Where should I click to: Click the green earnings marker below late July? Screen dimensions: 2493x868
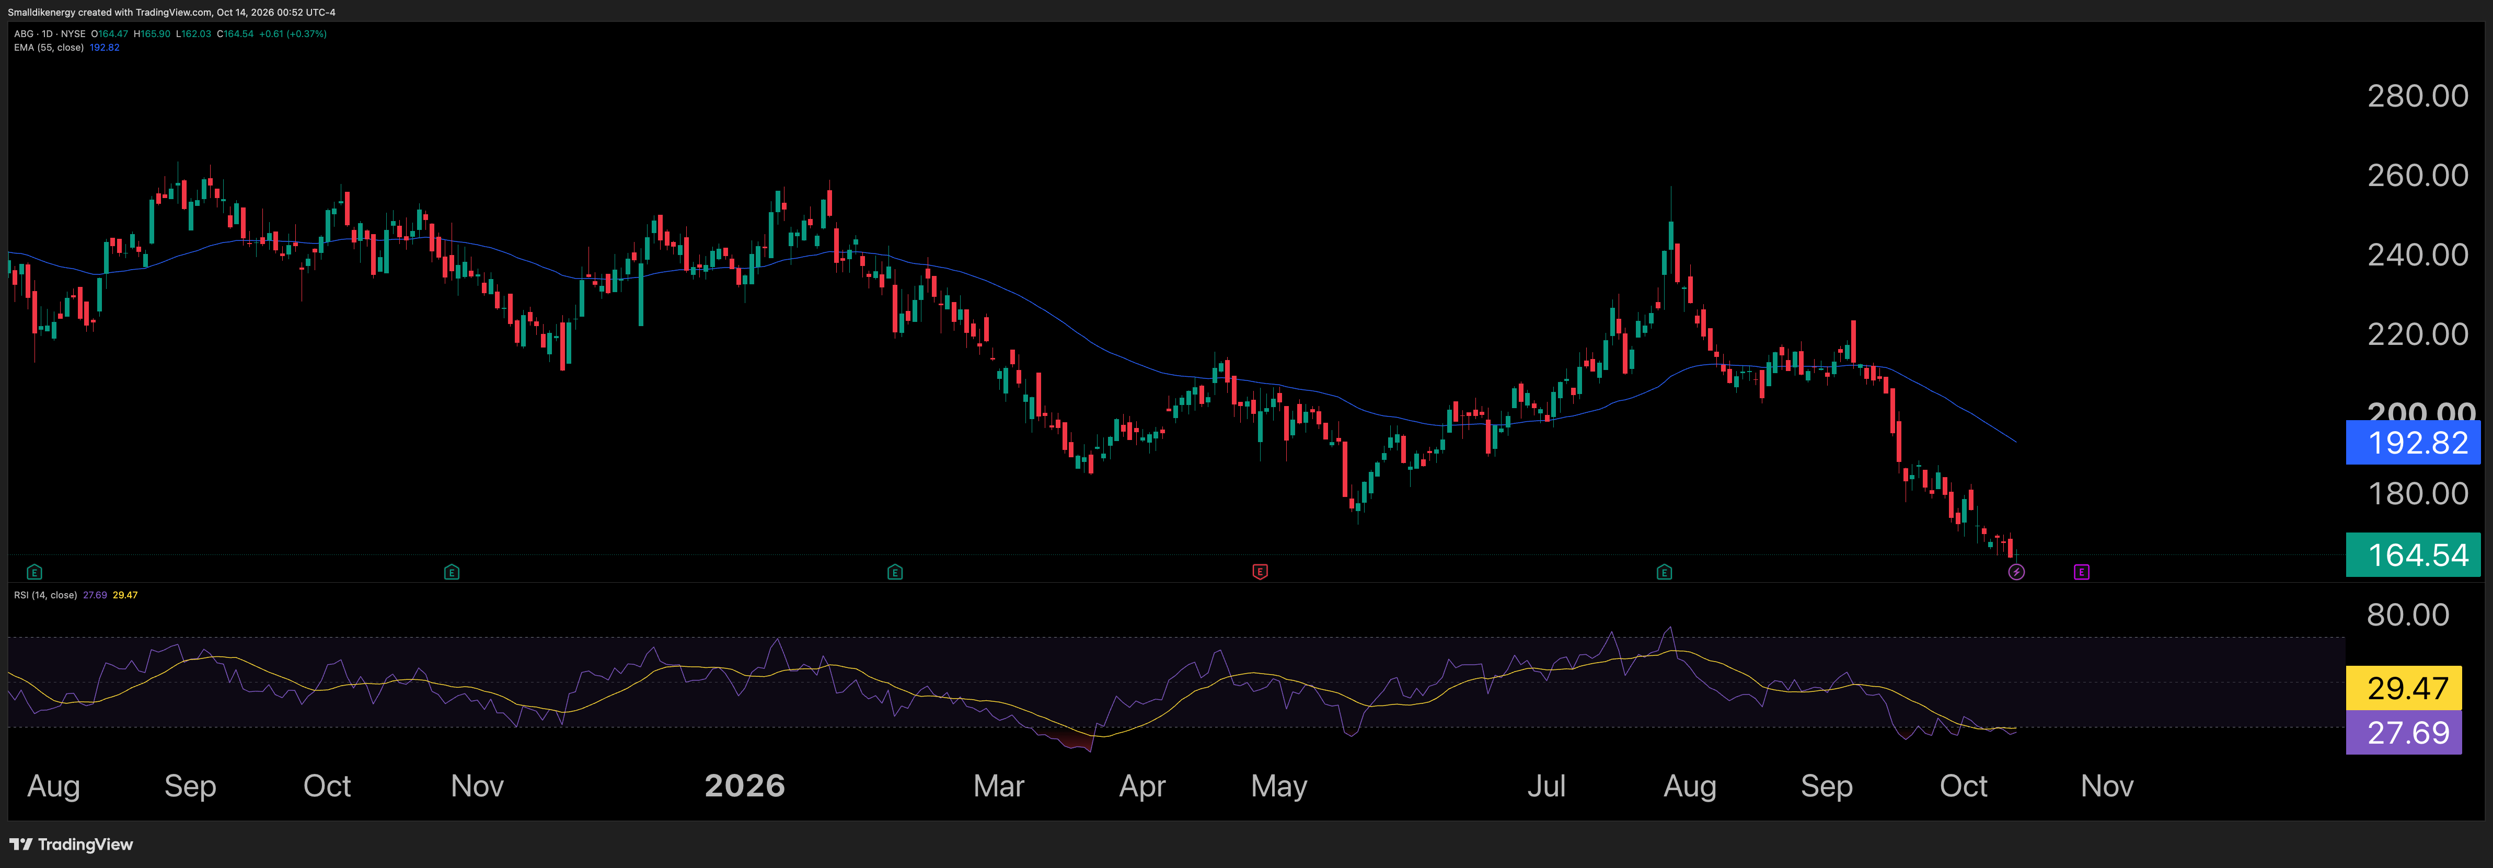tap(1665, 572)
